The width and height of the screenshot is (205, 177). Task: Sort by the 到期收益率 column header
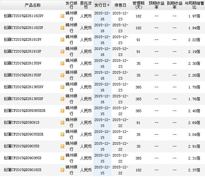pyautogui.click(x=174, y=5)
